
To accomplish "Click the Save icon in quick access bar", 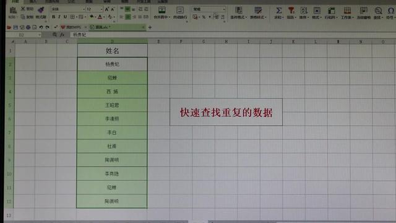I will pyautogui.click(x=15, y=27).
